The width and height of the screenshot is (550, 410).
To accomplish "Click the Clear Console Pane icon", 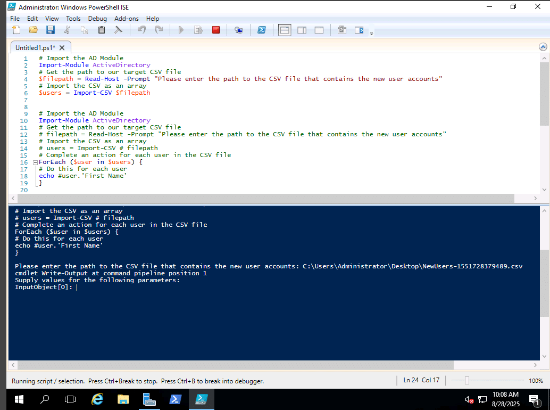I will (118, 30).
